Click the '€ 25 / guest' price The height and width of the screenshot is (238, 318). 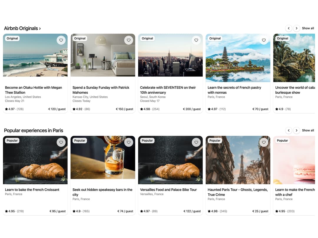click(260, 211)
